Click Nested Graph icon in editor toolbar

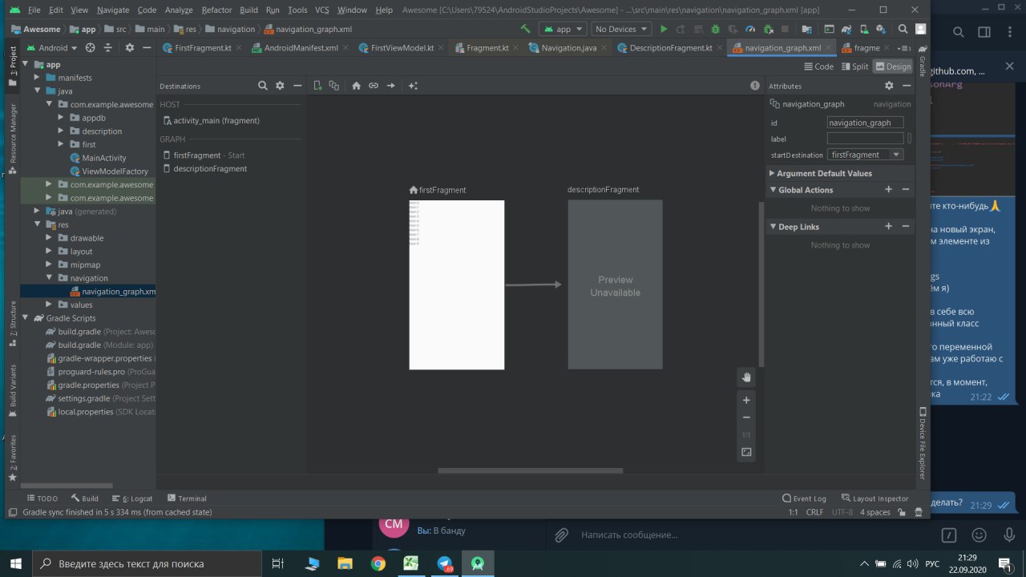click(334, 86)
